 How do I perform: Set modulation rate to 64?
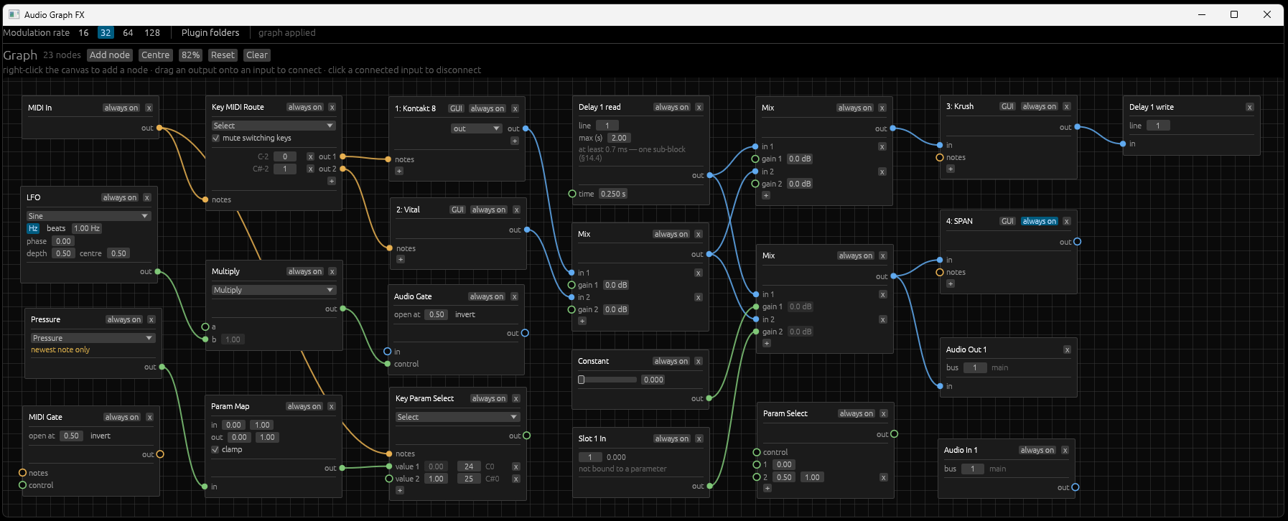pyautogui.click(x=128, y=33)
